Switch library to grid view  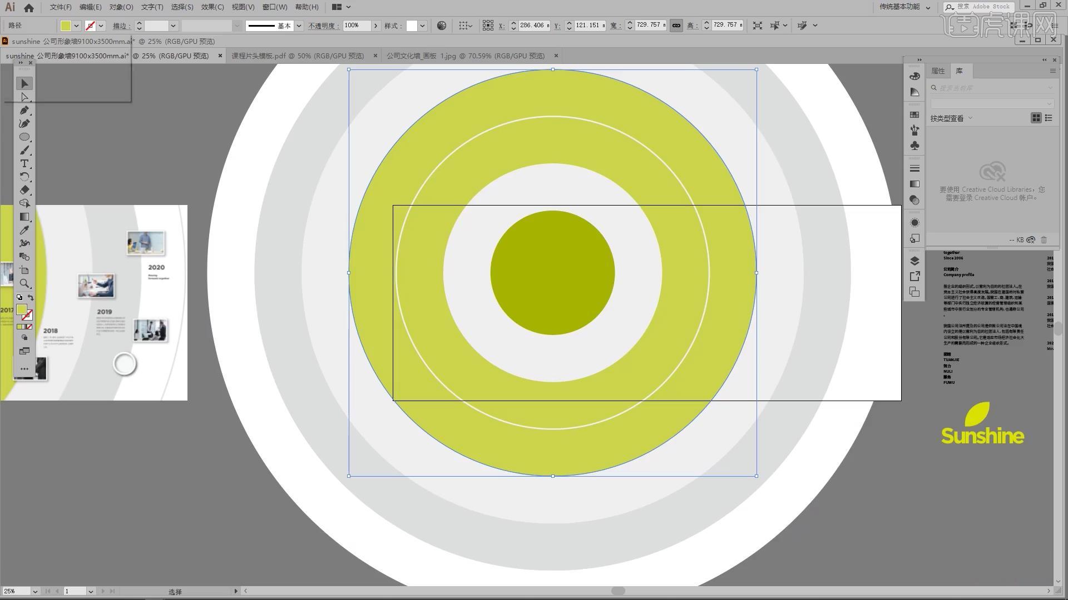(1036, 118)
